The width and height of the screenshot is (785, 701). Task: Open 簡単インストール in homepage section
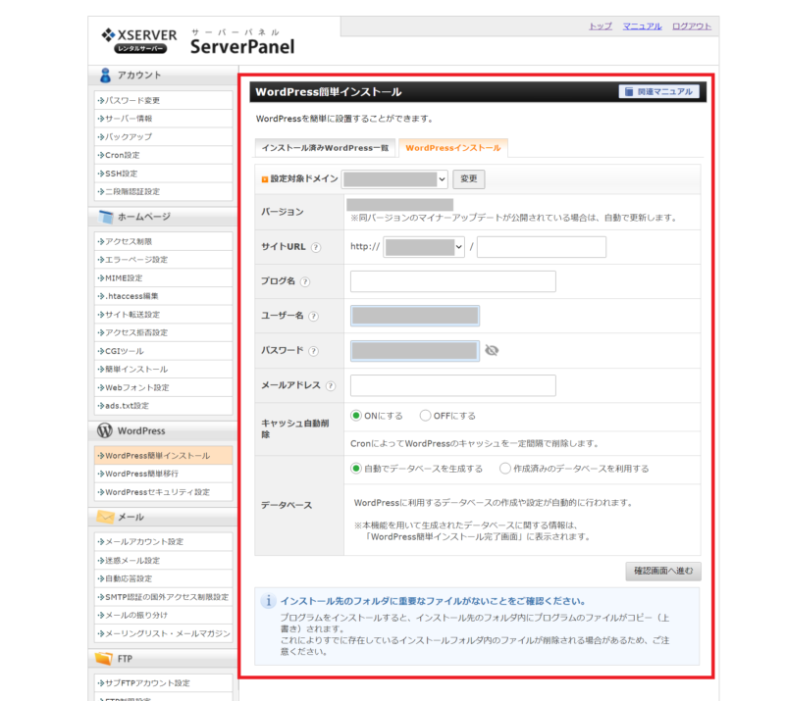(x=163, y=370)
